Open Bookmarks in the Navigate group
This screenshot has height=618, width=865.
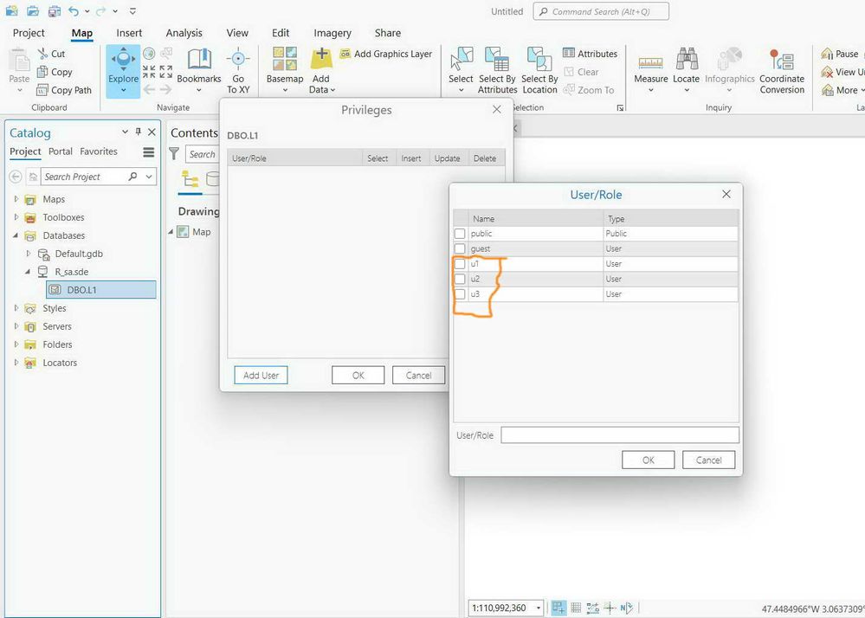tap(198, 70)
